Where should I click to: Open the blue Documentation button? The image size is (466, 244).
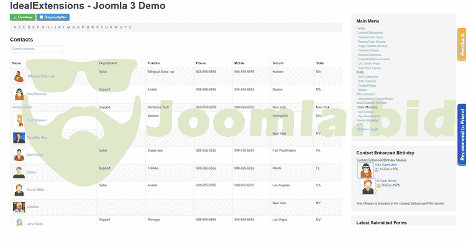(53, 17)
